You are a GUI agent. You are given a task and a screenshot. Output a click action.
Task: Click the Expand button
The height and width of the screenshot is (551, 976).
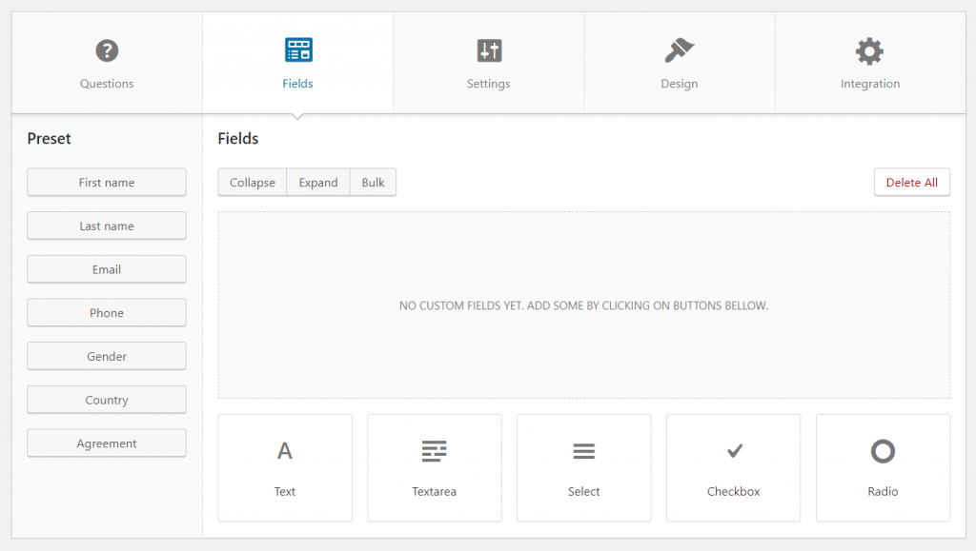317,182
